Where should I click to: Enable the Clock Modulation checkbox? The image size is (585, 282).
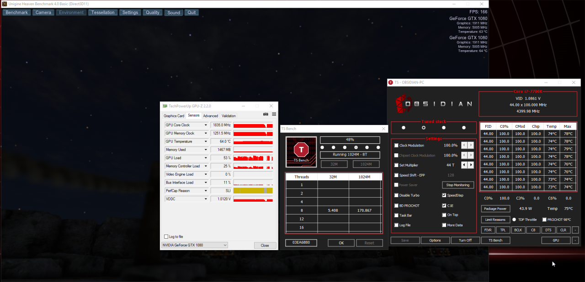[x=396, y=146]
